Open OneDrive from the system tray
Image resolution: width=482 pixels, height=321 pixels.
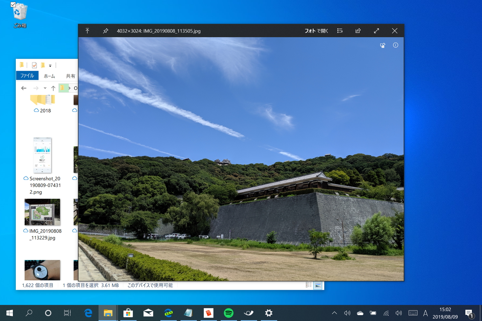(x=360, y=313)
